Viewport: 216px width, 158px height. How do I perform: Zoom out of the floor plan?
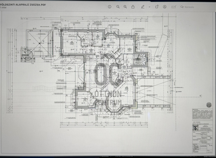[118, 7]
